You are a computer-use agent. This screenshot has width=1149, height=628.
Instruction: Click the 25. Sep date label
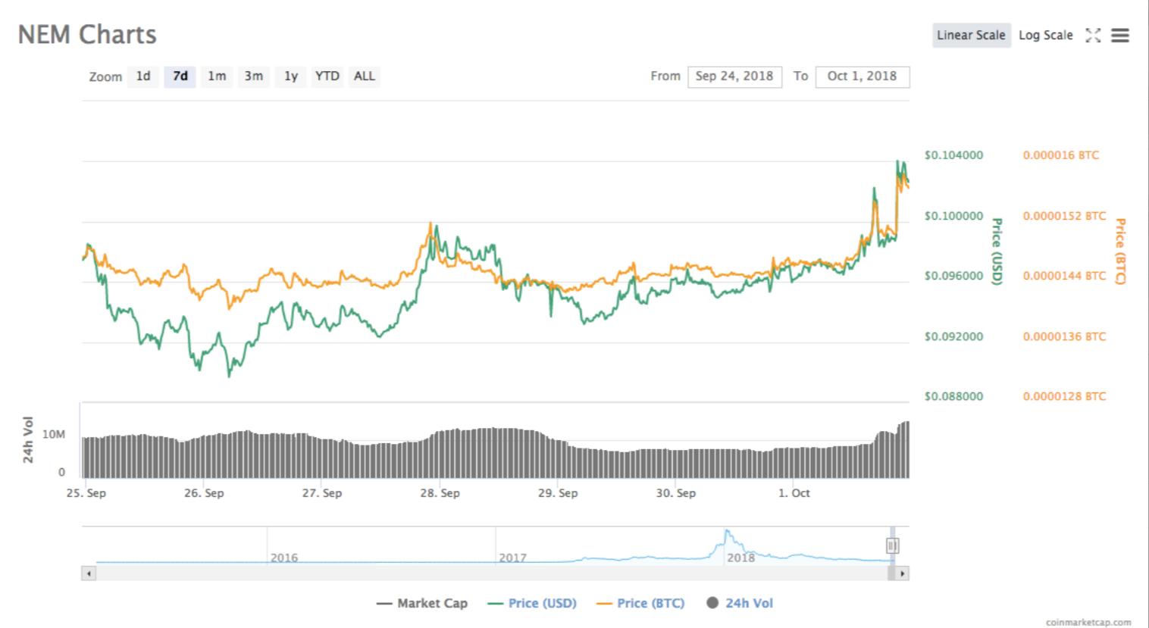(86, 493)
